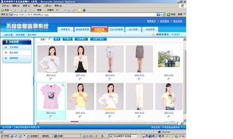Launch Internet Explorer from the quick launch icon

click(x=12, y=136)
